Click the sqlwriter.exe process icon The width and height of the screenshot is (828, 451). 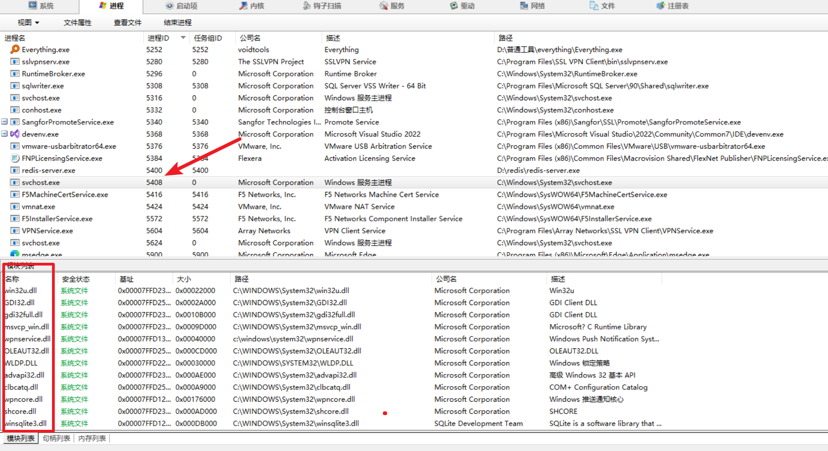click(x=15, y=86)
